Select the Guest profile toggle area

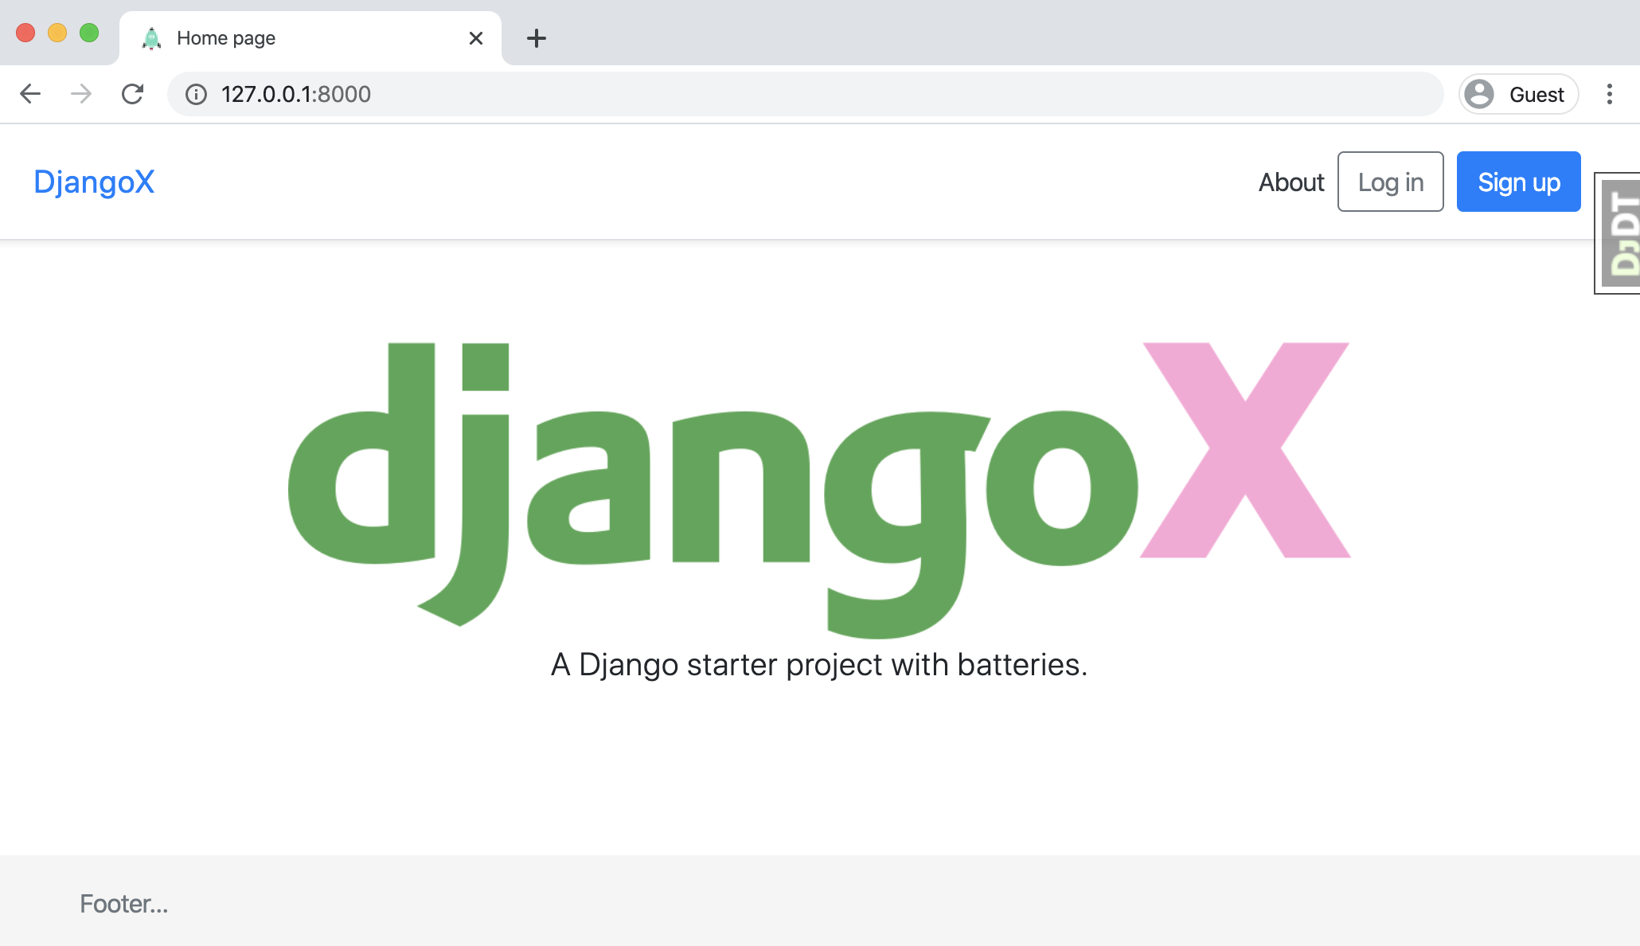(1517, 93)
